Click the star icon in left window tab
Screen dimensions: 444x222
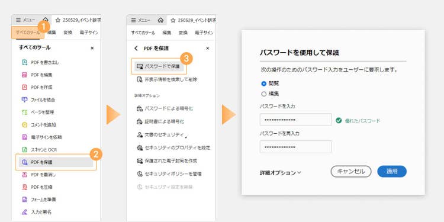58,20
